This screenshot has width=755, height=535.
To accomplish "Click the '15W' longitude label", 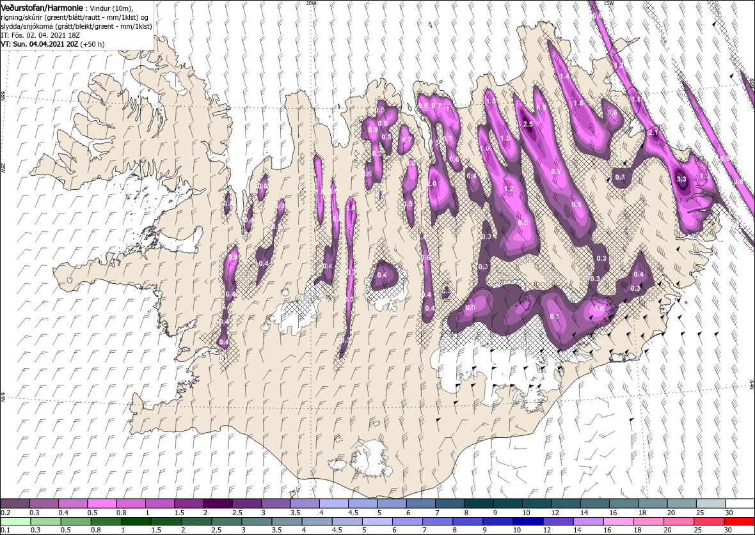I will click(608, 3).
